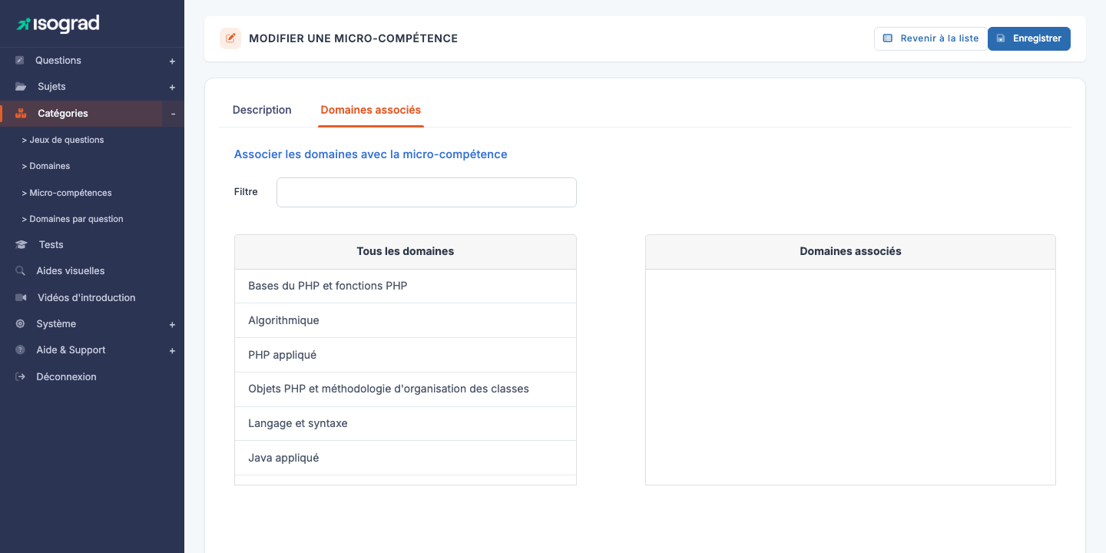Click the Système gear icon
Screen dimensions: 1106x553
[20, 324]
